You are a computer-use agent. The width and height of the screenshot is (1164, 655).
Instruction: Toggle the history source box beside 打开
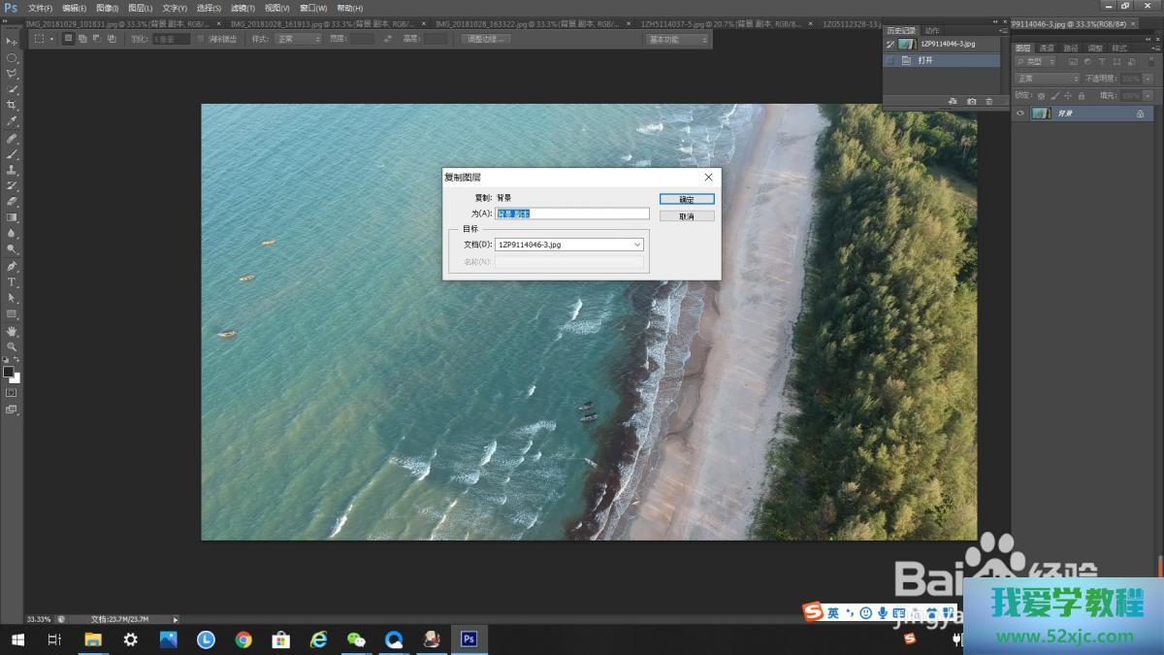pos(889,60)
